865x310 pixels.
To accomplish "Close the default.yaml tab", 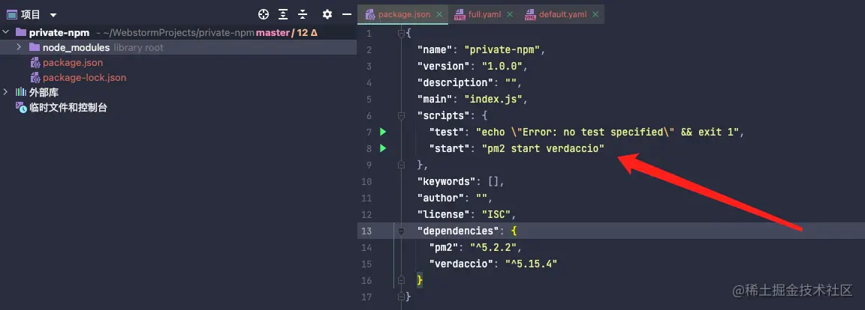I will [x=595, y=14].
